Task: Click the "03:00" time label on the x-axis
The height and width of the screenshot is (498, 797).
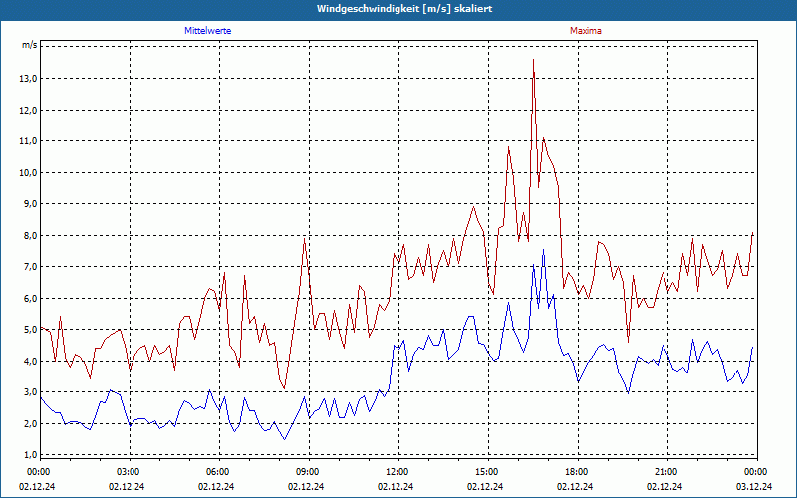Action: pyautogui.click(x=130, y=472)
